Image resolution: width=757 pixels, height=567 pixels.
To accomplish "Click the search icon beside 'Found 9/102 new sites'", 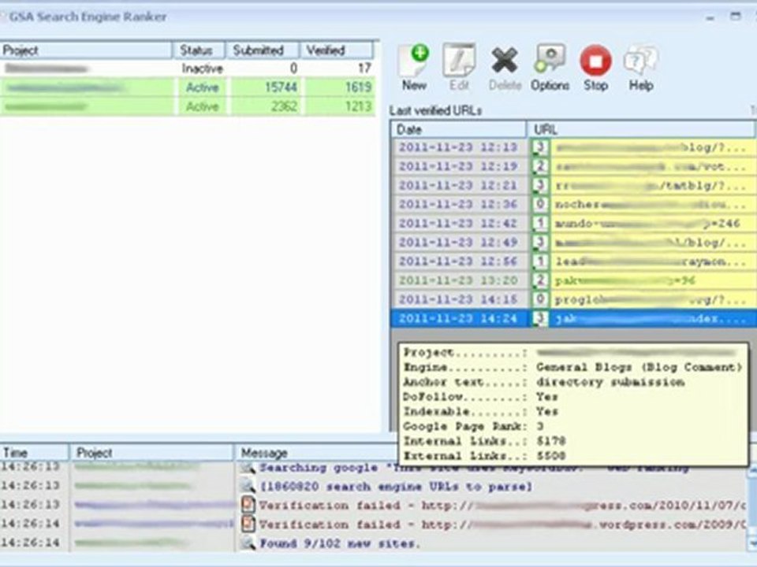I will pos(248,543).
